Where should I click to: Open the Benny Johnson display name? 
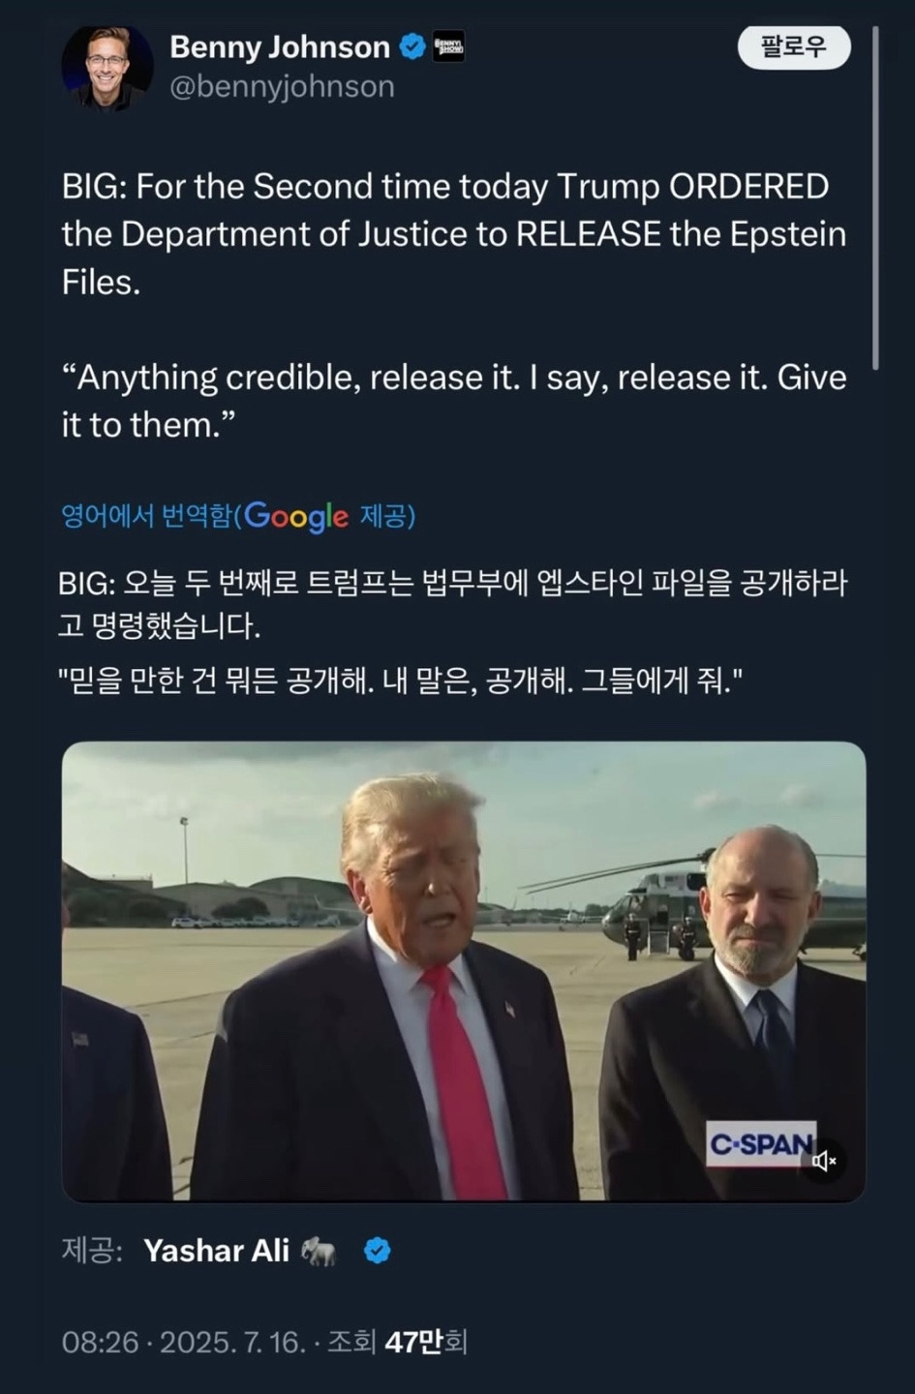280,46
